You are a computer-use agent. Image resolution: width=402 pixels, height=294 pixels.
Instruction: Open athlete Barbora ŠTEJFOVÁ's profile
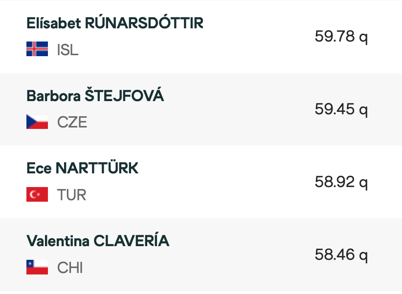click(x=95, y=96)
